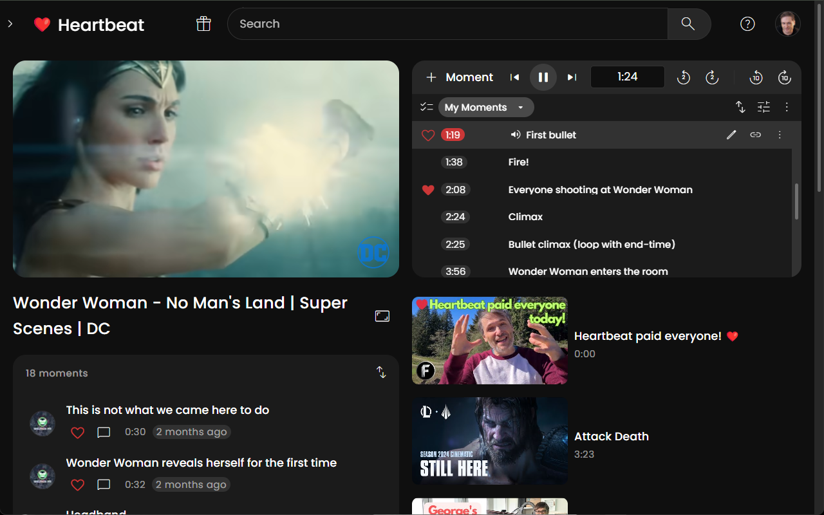Open moments panel more options menu

point(787,108)
